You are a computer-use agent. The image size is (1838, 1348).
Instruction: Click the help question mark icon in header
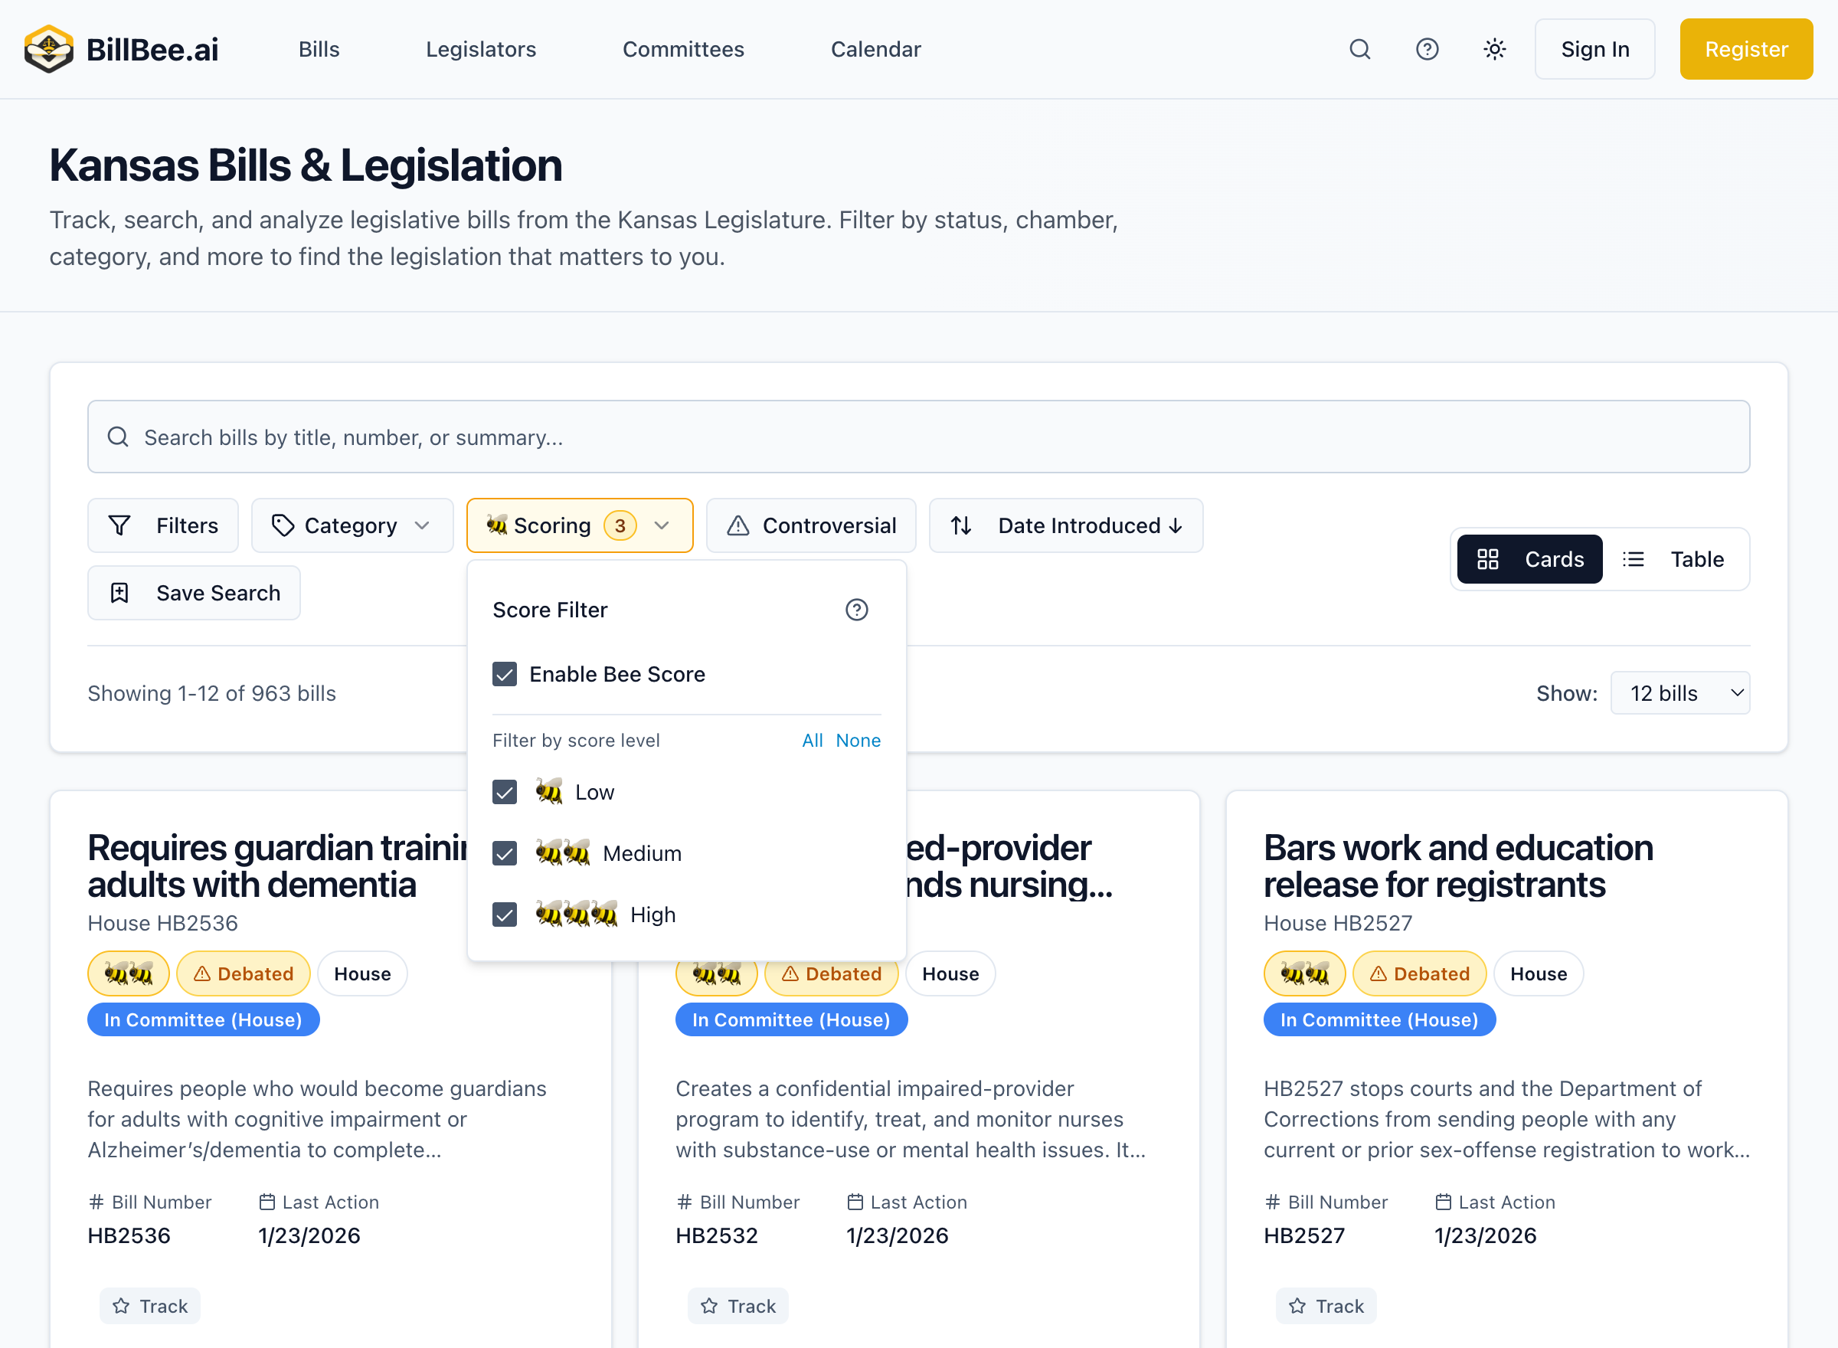coord(1427,49)
